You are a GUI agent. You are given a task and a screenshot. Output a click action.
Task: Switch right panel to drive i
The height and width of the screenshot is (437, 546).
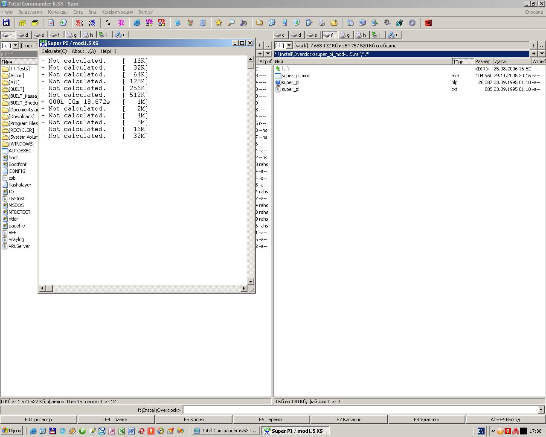pos(378,35)
